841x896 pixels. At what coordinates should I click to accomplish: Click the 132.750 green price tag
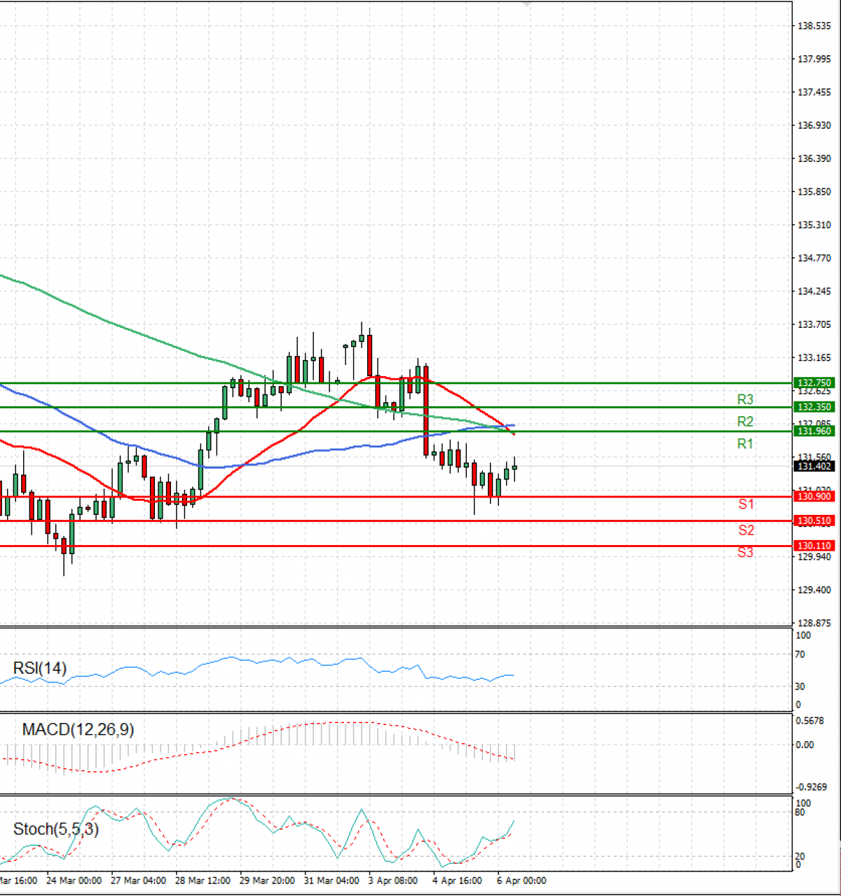point(814,383)
